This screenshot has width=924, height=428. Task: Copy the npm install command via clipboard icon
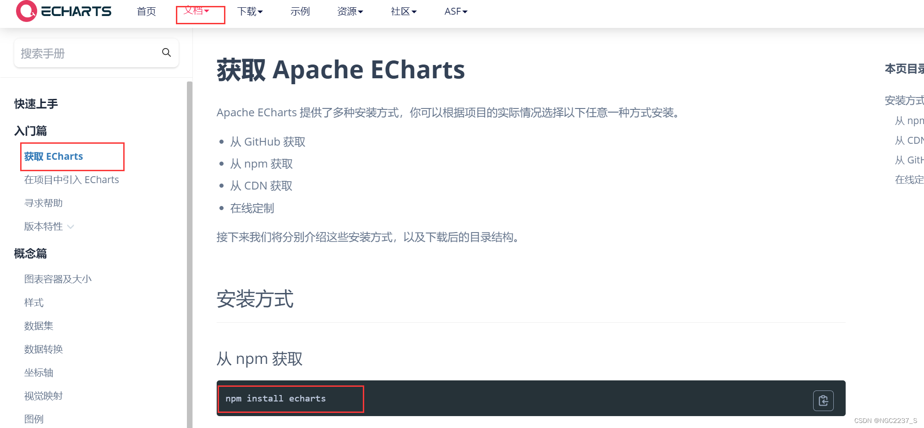pos(823,400)
